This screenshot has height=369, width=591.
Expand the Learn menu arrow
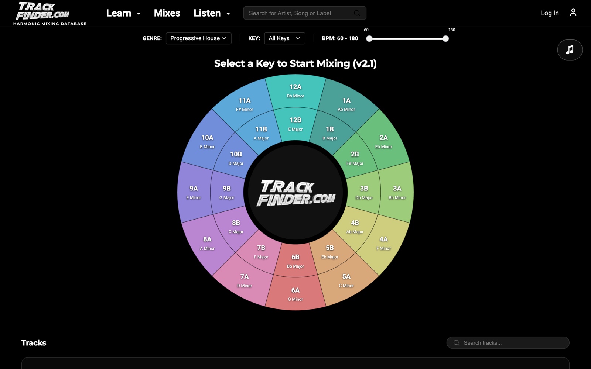139,14
